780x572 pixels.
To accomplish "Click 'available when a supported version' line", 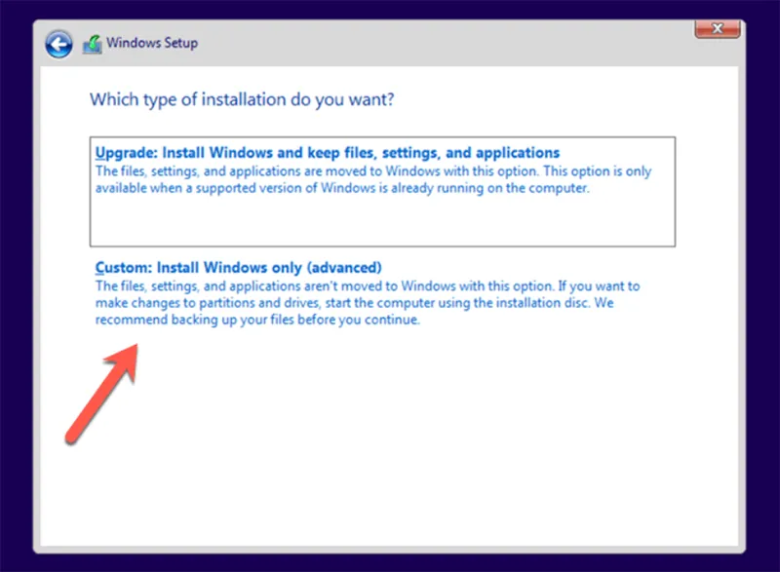I will (342, 188).
